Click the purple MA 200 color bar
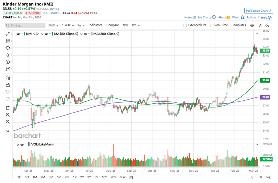This screenshot has height=183, width=278. coord(92,34)
